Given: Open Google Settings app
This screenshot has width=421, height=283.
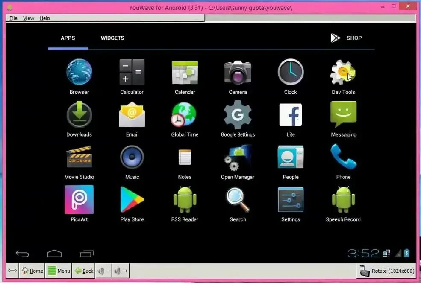Looking at the screenshot, I should (238, 114).
